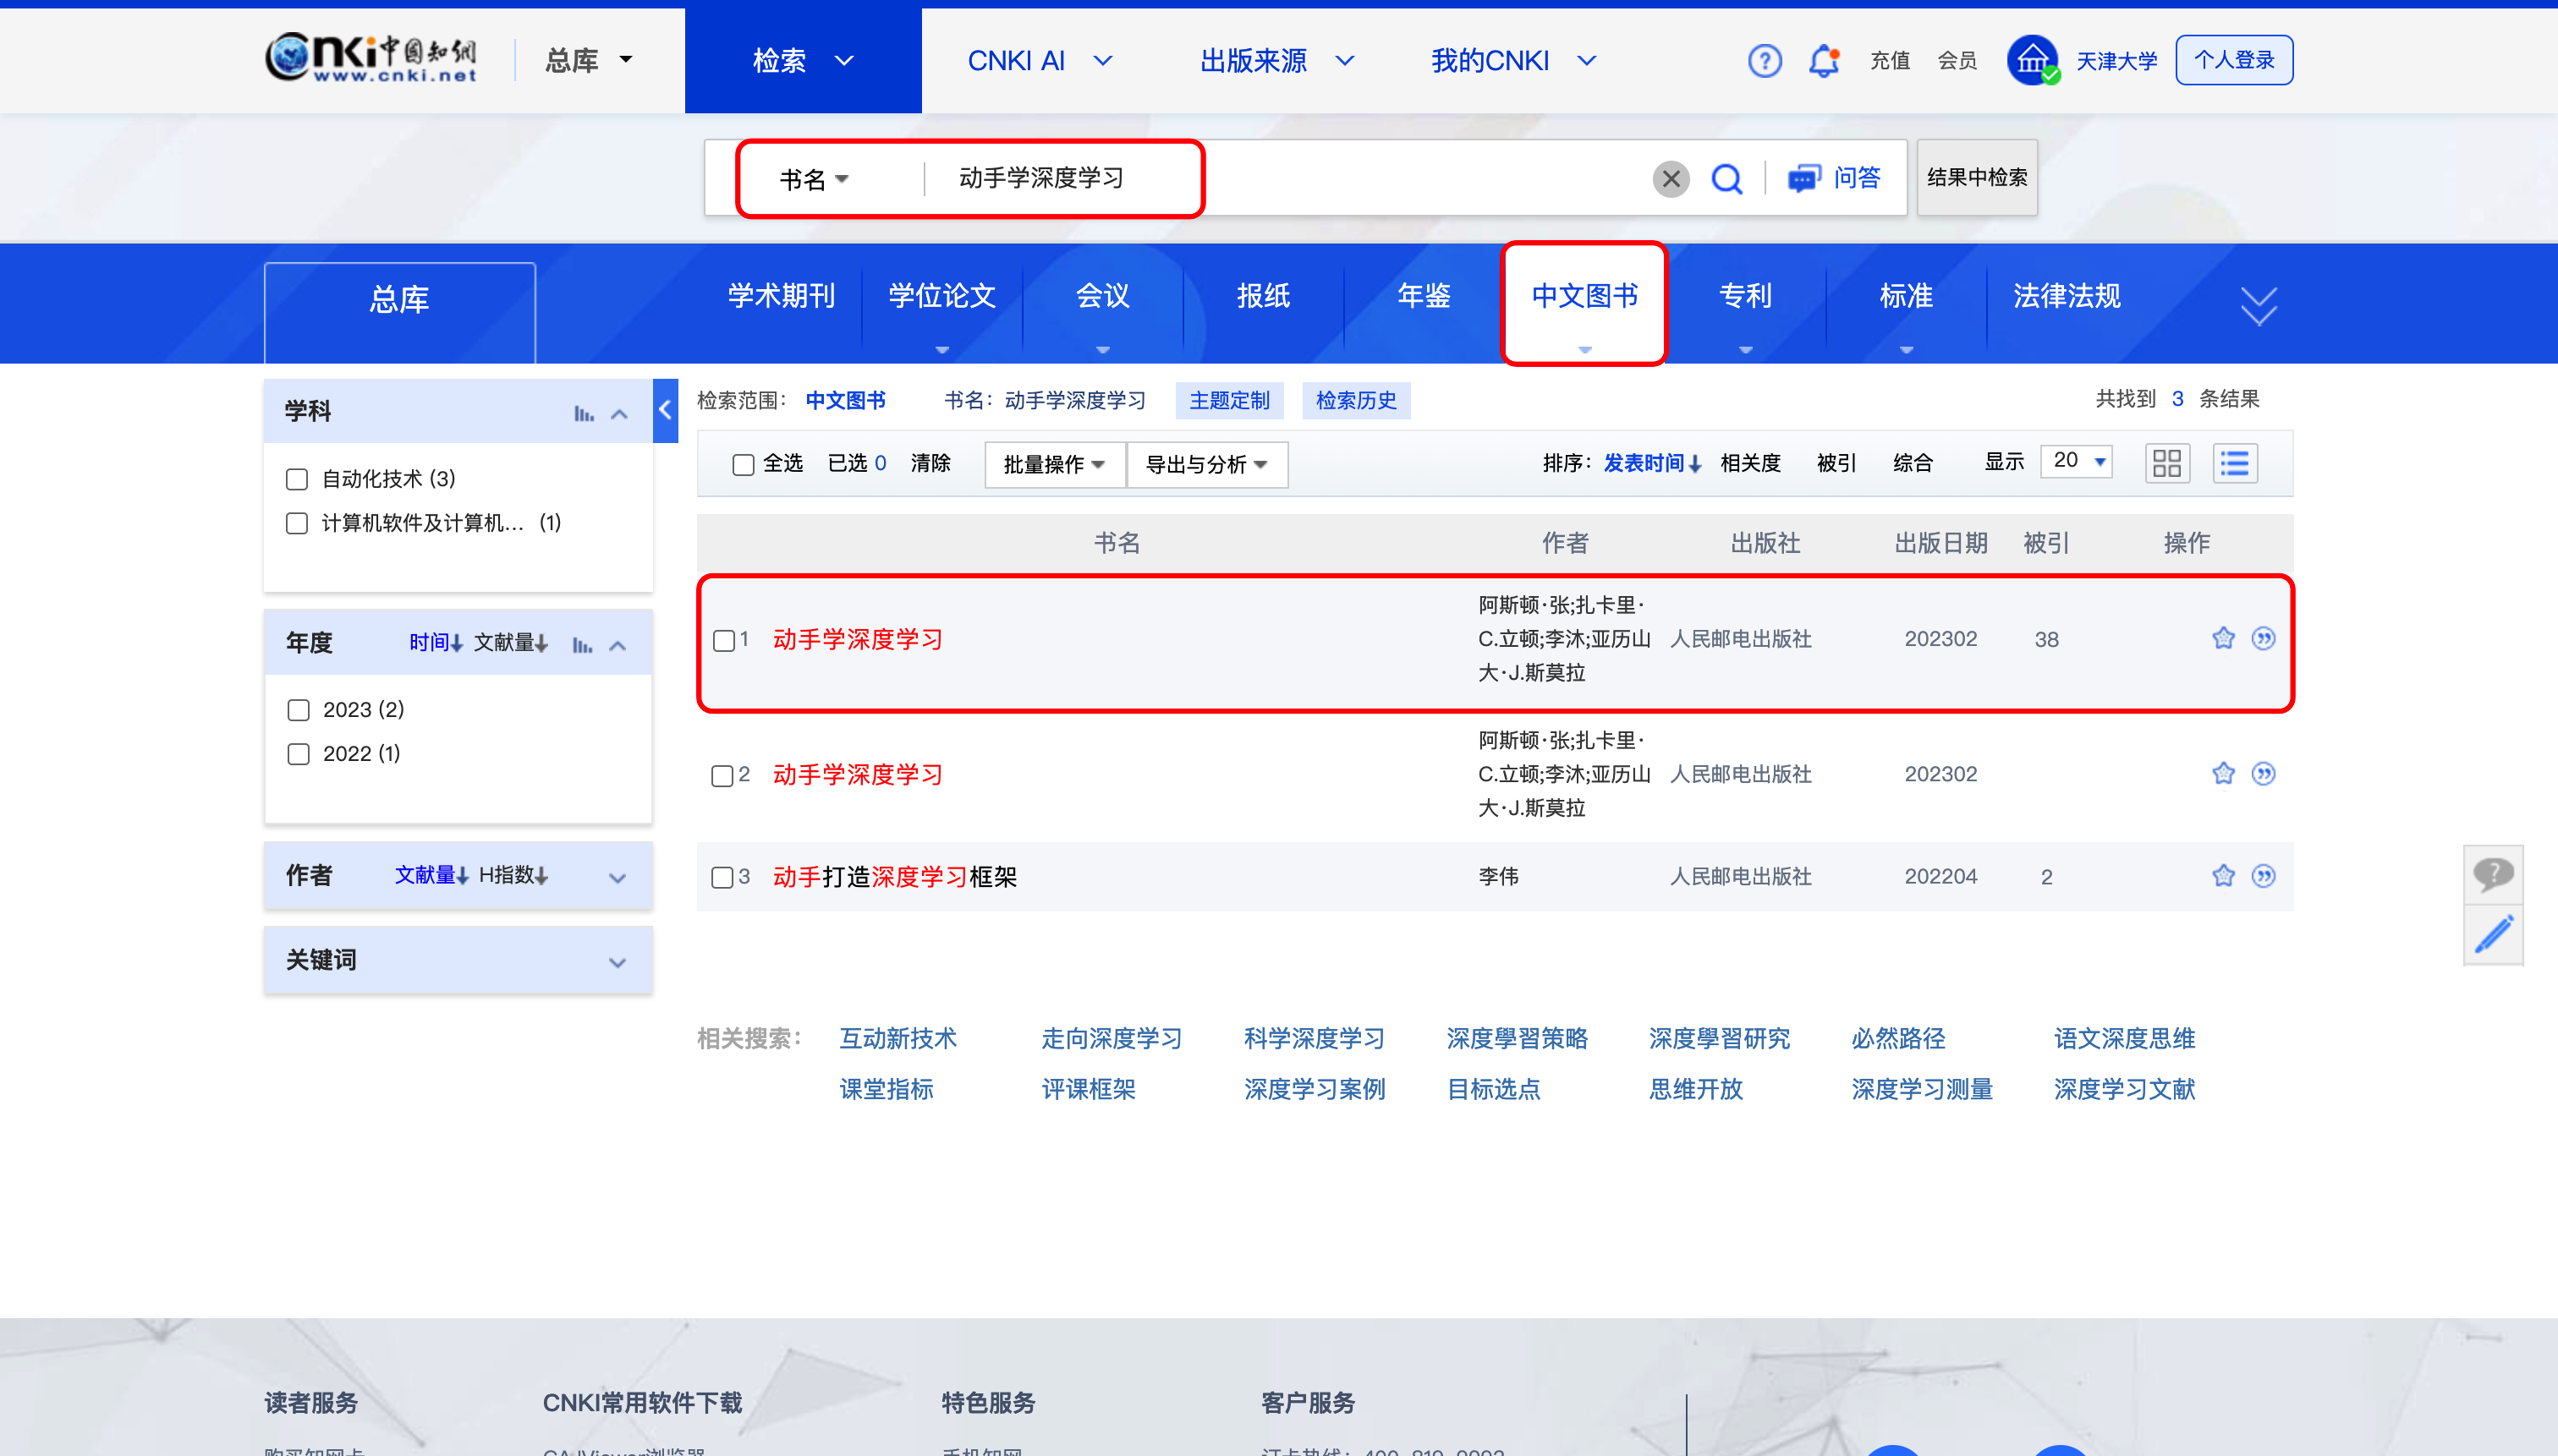Switch to list view layout icon
Image resolution: width=2558 pixels, height=1456 pixels.
(2234, 463)
